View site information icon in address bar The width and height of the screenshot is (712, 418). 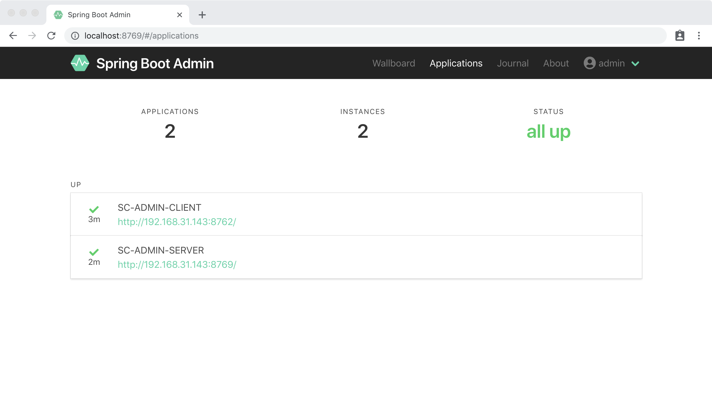click(75, 36)
